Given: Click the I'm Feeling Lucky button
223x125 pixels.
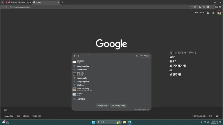Looking at the screenshot, I should click(118, 105).
